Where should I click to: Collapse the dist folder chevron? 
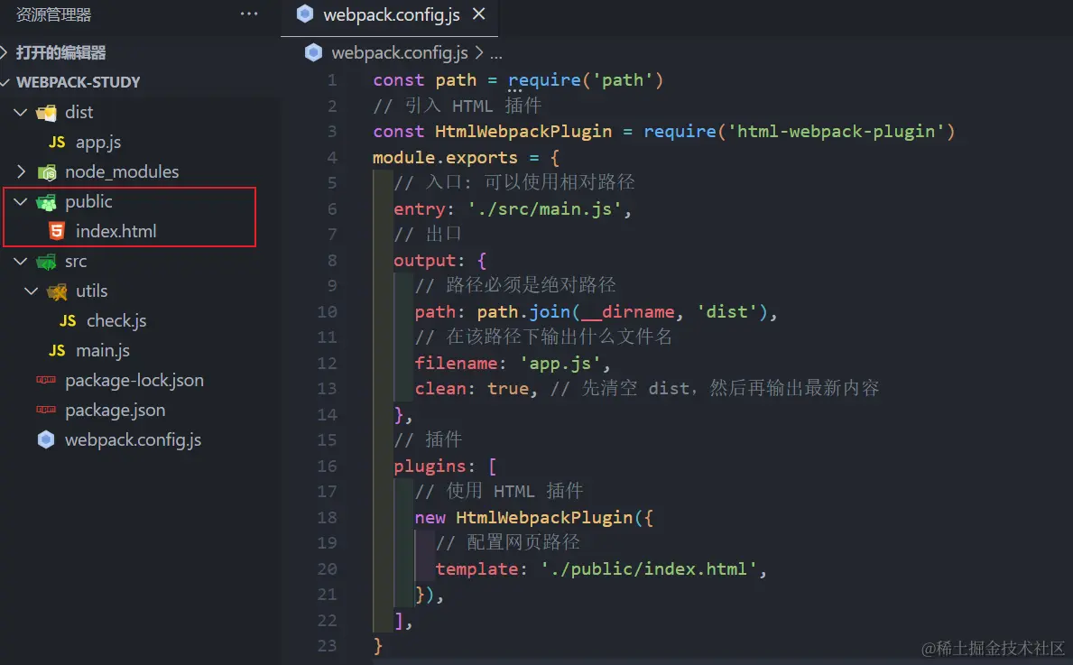coord(21,112)
